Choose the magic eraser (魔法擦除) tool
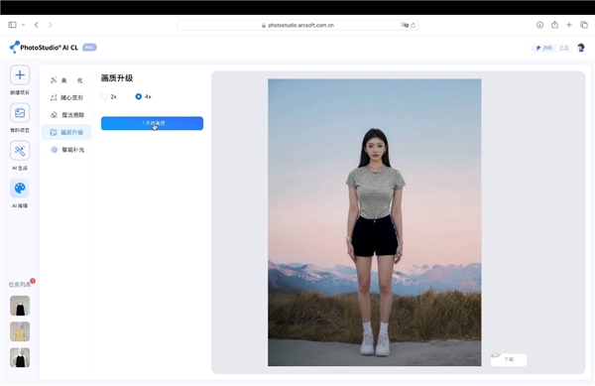The image size is (595, 386). tap(66, 115)
